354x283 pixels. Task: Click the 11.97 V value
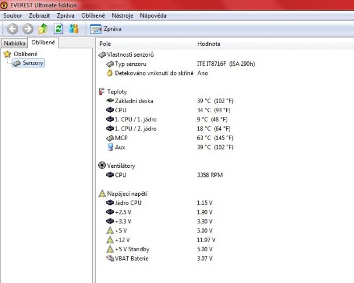click(x=206, y=240)
